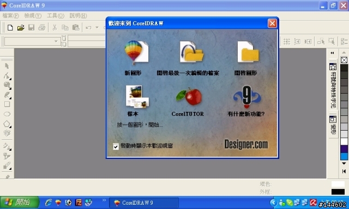The image size is (349, 209).
Task: Open the 說明(H) Help menu
Action: (78, 16)
